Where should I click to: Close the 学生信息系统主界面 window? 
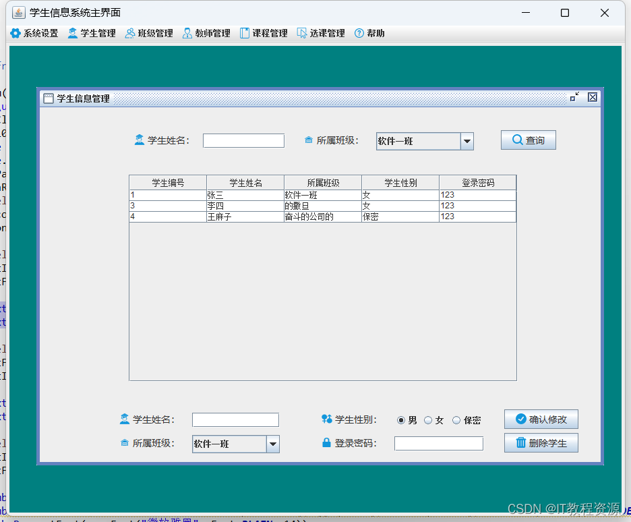[x=605, y=13]
